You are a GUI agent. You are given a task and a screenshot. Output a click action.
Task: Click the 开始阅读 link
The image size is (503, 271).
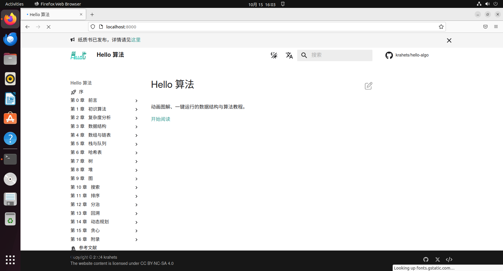pyautogui.click(x=160, y=119)
